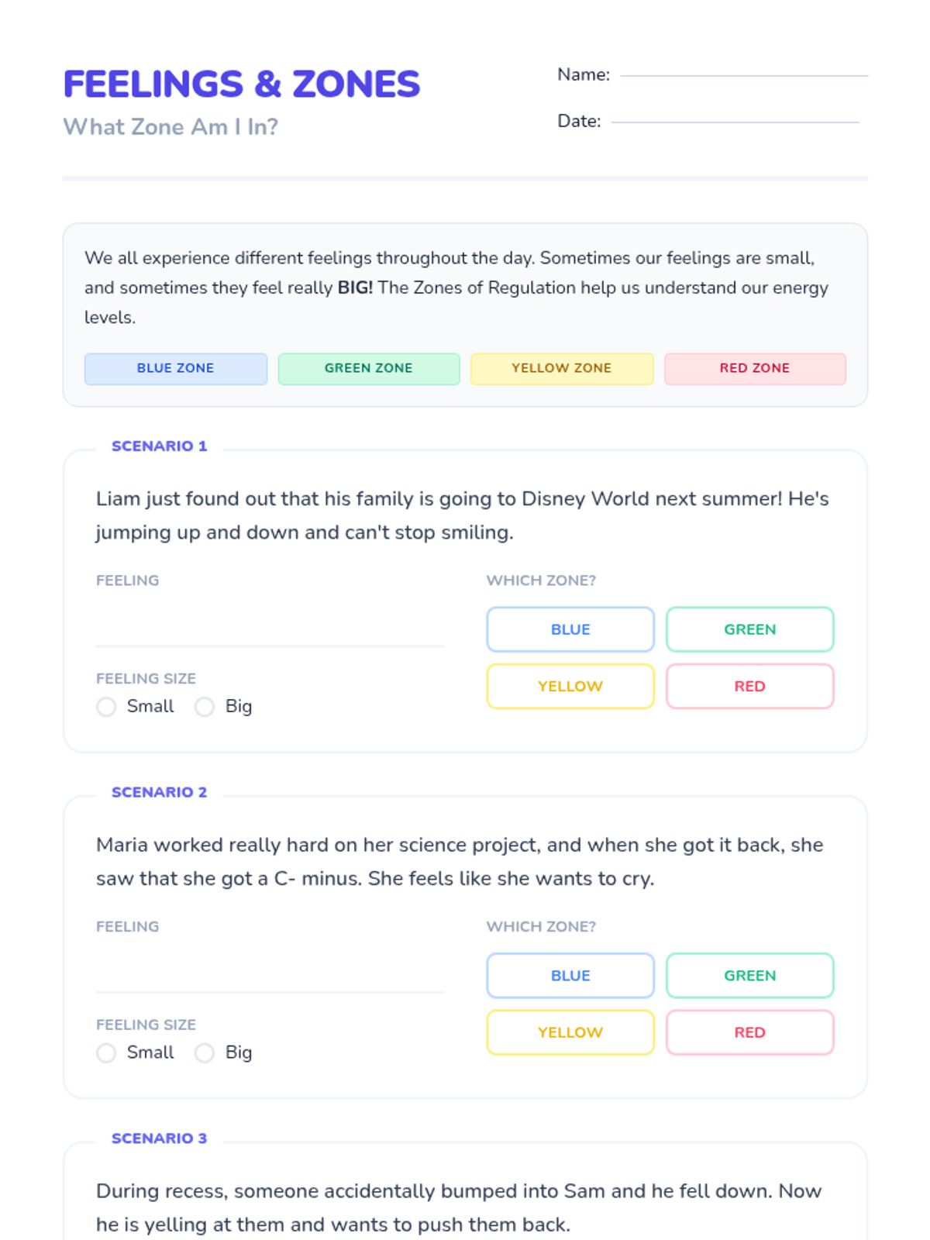Choose GREEN zone button for Scenario 2
930x1240 pixels.
750,976
